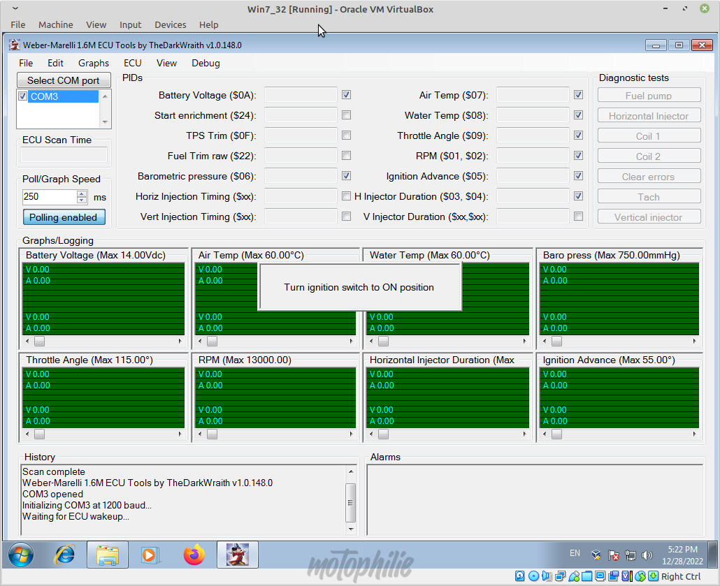Open the VirtualBox Devices menu
This screenshot has height=586, width=720.
point(171,24)
